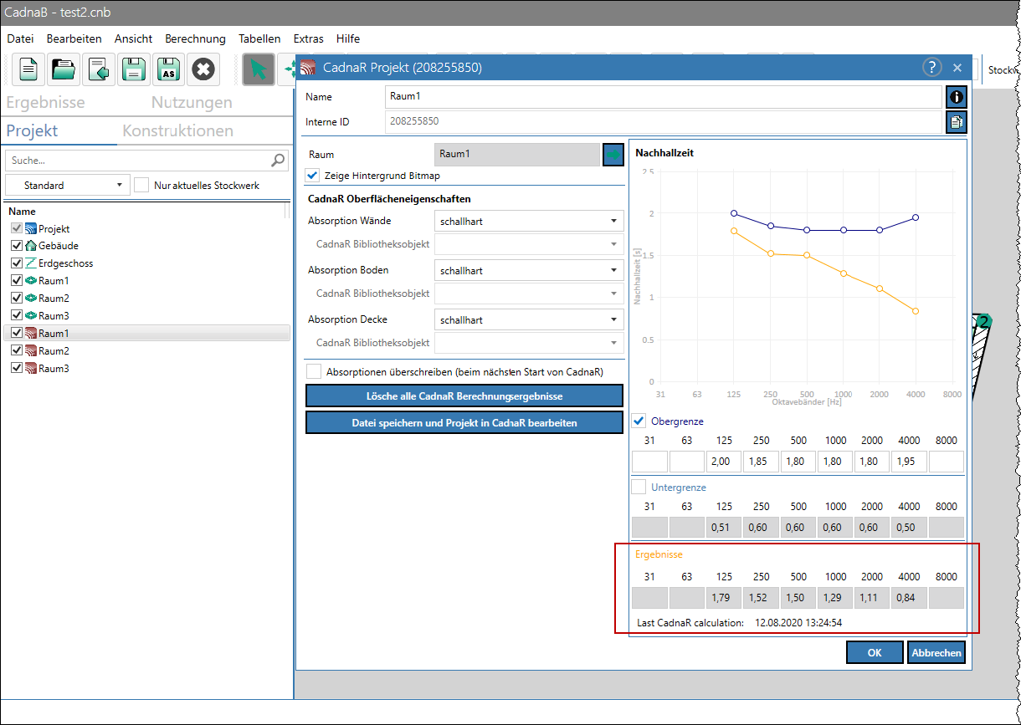Open Bibliotheksobjekt dropdown under Absorption Decke
This screenshot has height=725, width=1021.
click(x=529, y=342)
